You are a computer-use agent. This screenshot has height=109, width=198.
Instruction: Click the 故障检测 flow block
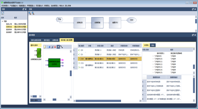click(80, 23)
